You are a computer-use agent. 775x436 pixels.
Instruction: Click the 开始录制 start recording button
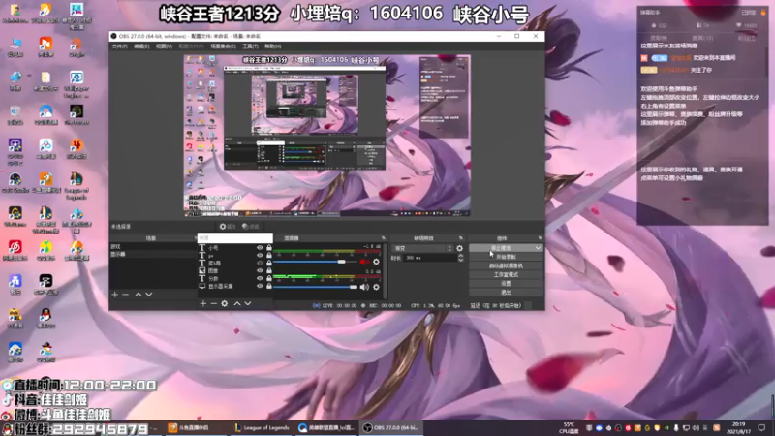[x=506, y=257]
